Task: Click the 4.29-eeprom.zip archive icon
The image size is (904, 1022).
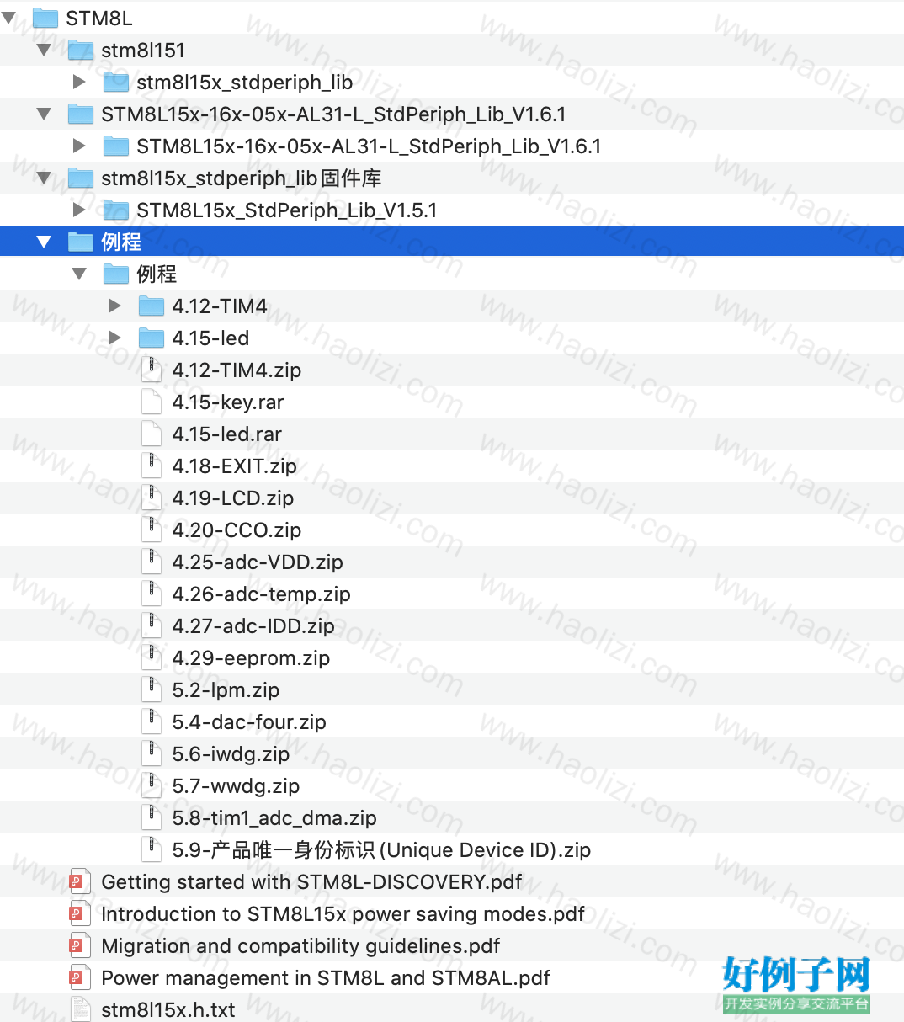Action: (x=152, y=657)
